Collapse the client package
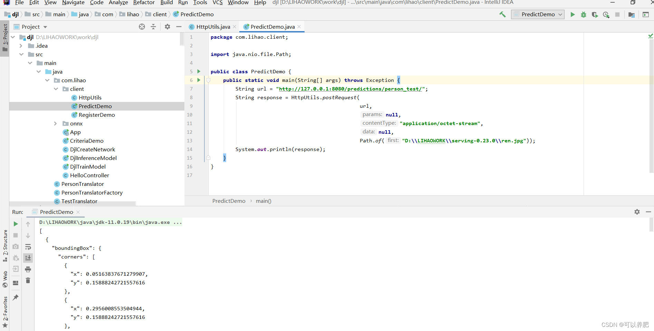654x331 pixels. tap(56, 89)
